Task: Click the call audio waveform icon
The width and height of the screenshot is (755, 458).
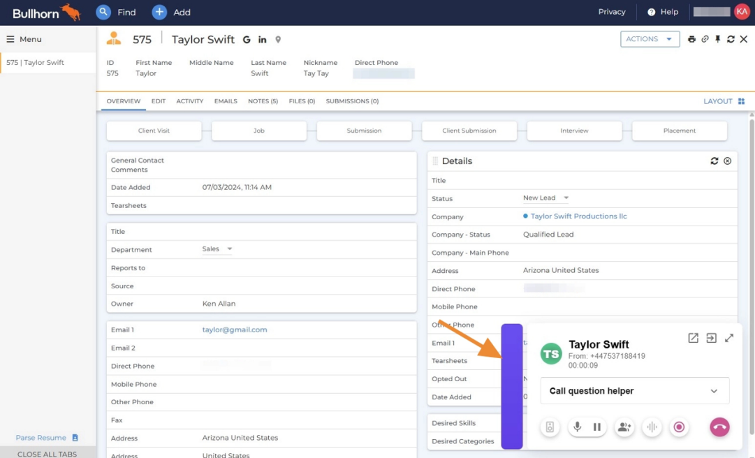Action: (x=652, y=427)
